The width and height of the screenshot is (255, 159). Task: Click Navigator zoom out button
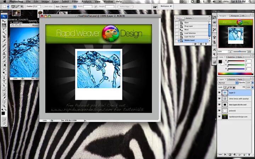coord(230,52)
